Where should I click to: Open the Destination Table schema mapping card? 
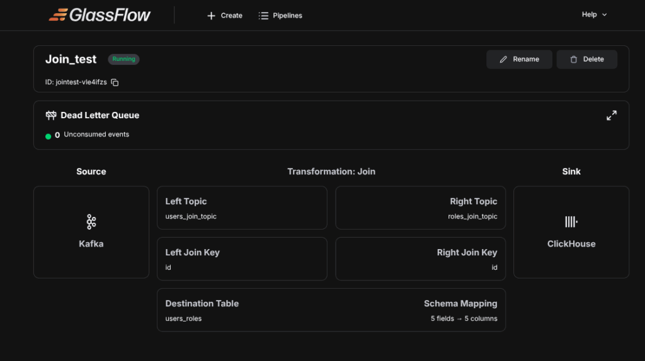click(331, 309)
